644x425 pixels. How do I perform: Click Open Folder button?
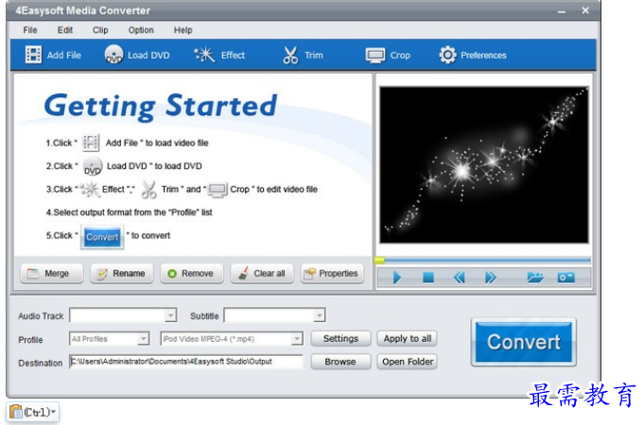coord(407,362)
